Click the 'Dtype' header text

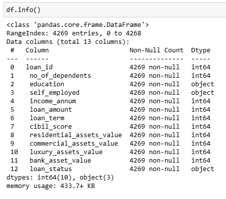200,50
